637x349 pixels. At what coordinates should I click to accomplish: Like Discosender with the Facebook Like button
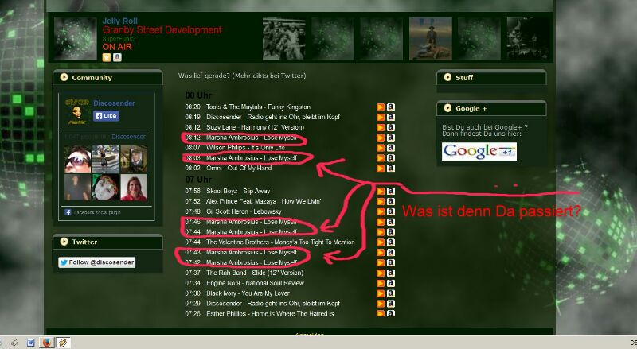coord(106,115)
